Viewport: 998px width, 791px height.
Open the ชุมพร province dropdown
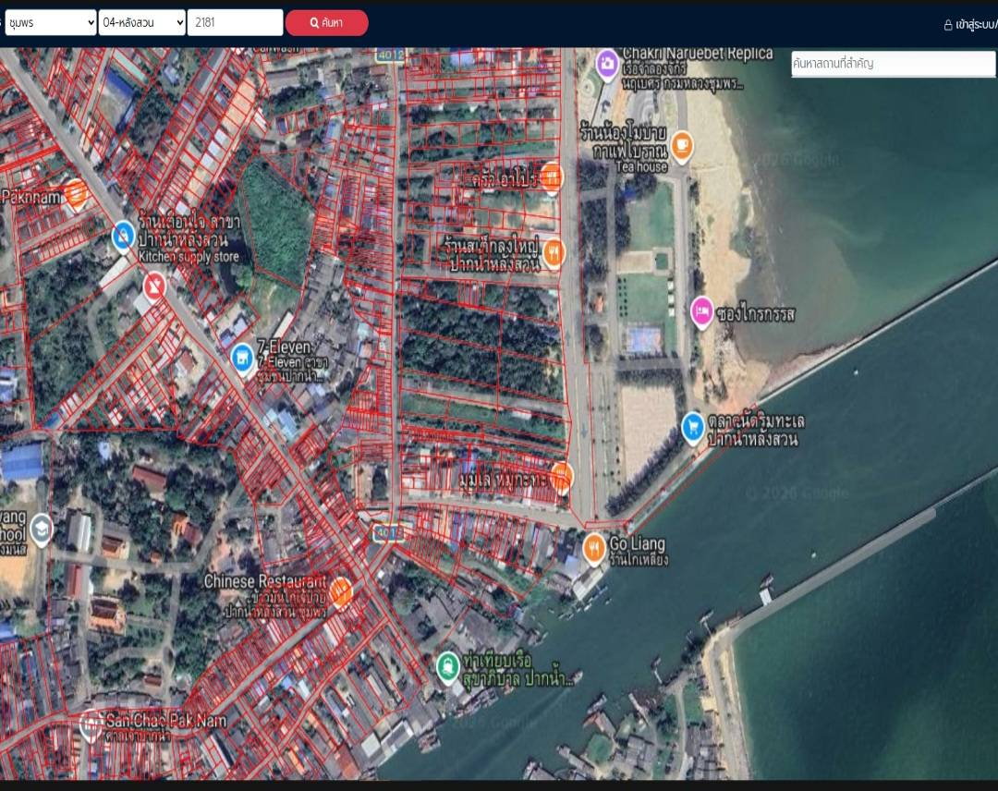pyautogui.click(x=51, y=23)
